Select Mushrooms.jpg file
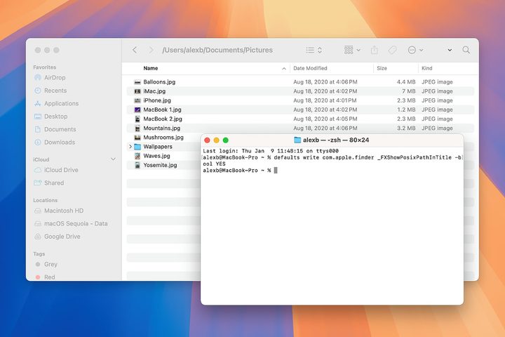The width and height of the screenshot is (505, 337). [163, 138]
